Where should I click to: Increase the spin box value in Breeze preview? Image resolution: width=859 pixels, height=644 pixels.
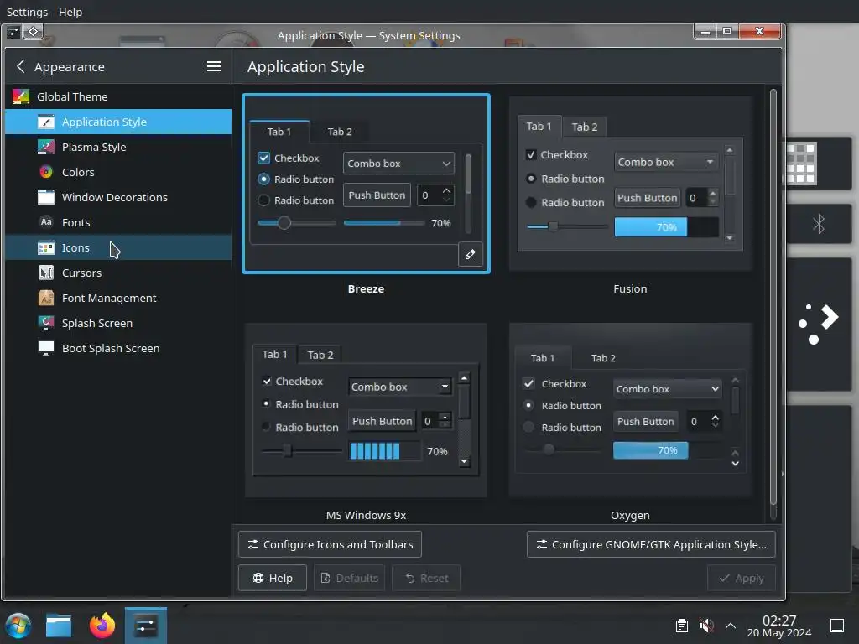[x=446, y=190]
